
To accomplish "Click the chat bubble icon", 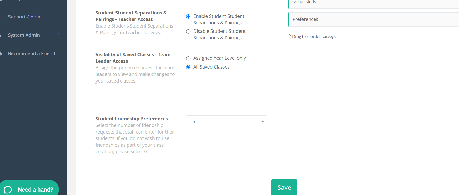I will click(8, 189).
